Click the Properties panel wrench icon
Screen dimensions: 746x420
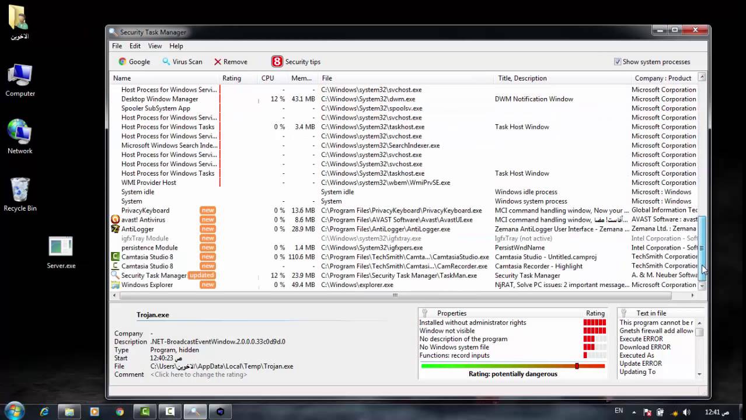(x=425, y=313)
